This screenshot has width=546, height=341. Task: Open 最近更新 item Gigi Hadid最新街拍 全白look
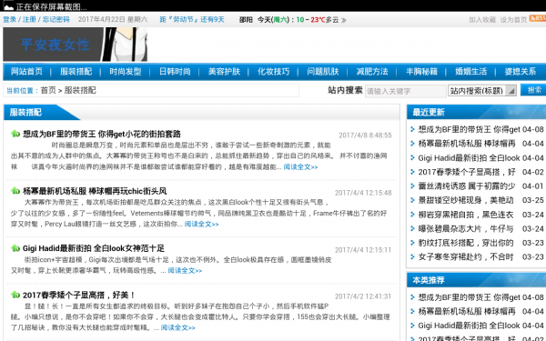click(469, 157)
